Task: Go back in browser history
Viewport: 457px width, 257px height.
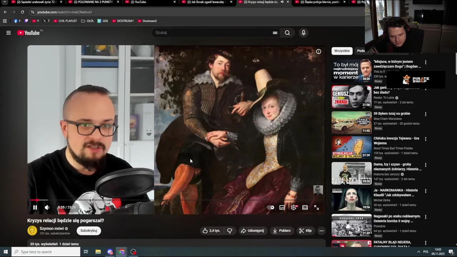Action: tap(5, 12)
